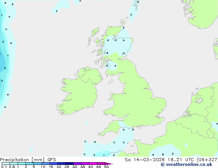The image size is (218, 168).
Task: Click the '0.1' legend scale label
Action: (x=4, y=167)
